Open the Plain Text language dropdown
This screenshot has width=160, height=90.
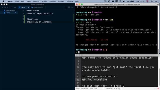coord(97,88)
